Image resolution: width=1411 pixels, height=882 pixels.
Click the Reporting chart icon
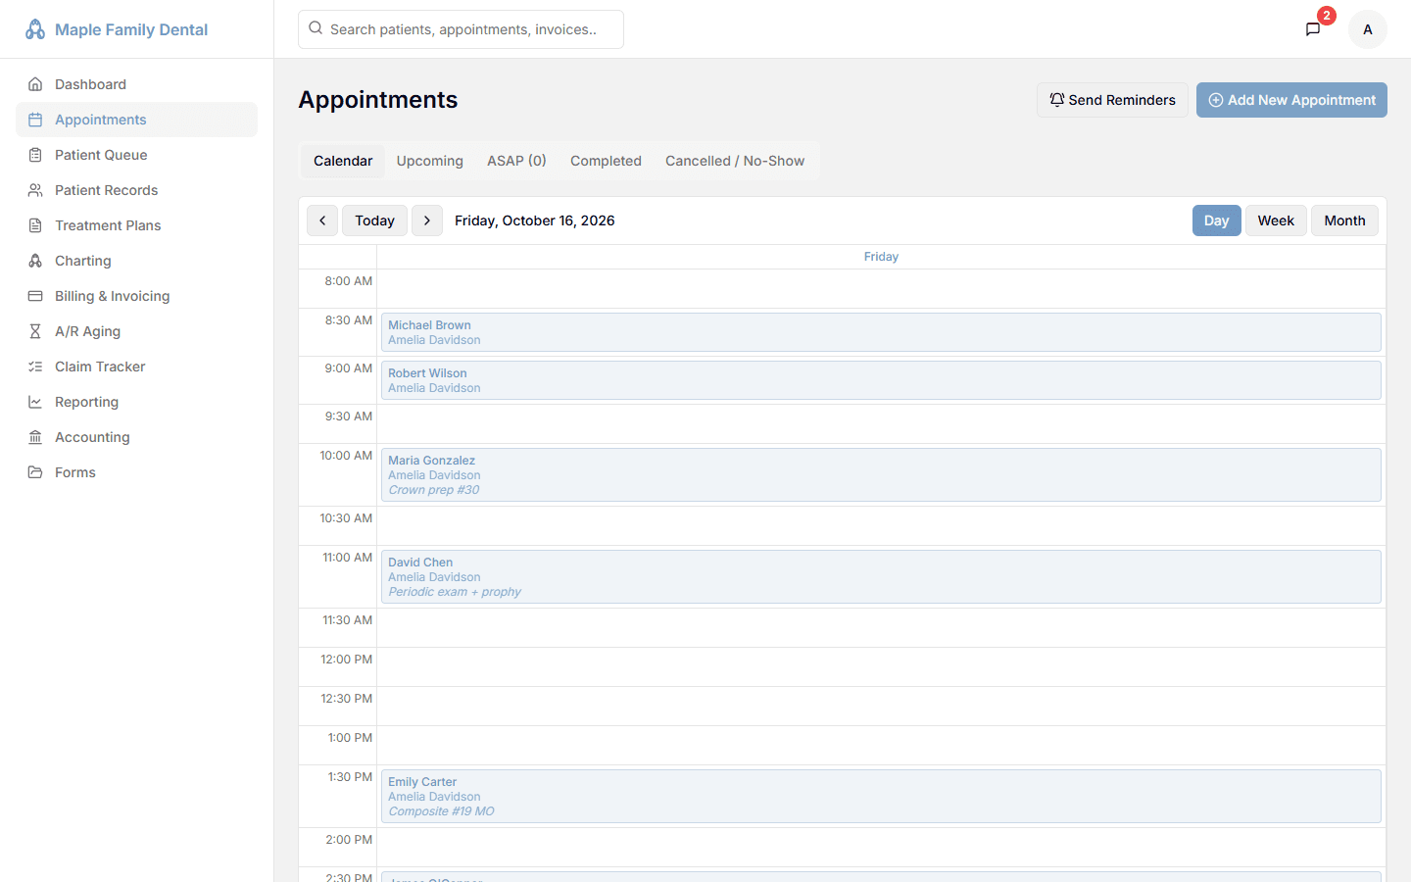[x=35, y=402]
